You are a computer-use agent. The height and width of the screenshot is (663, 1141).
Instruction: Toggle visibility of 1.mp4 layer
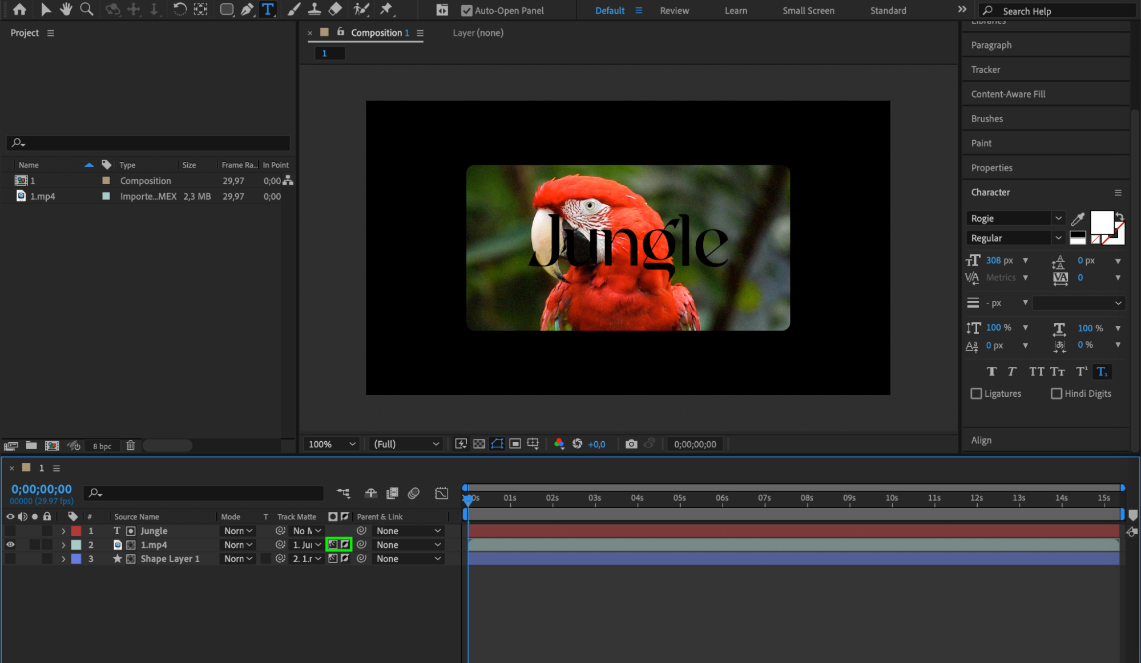pyautogui.click(x=10, y=545)
